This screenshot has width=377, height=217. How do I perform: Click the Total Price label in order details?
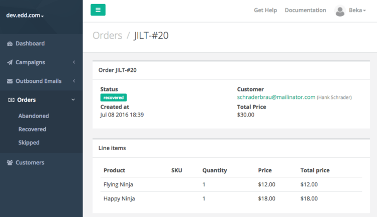click(251, 107)
